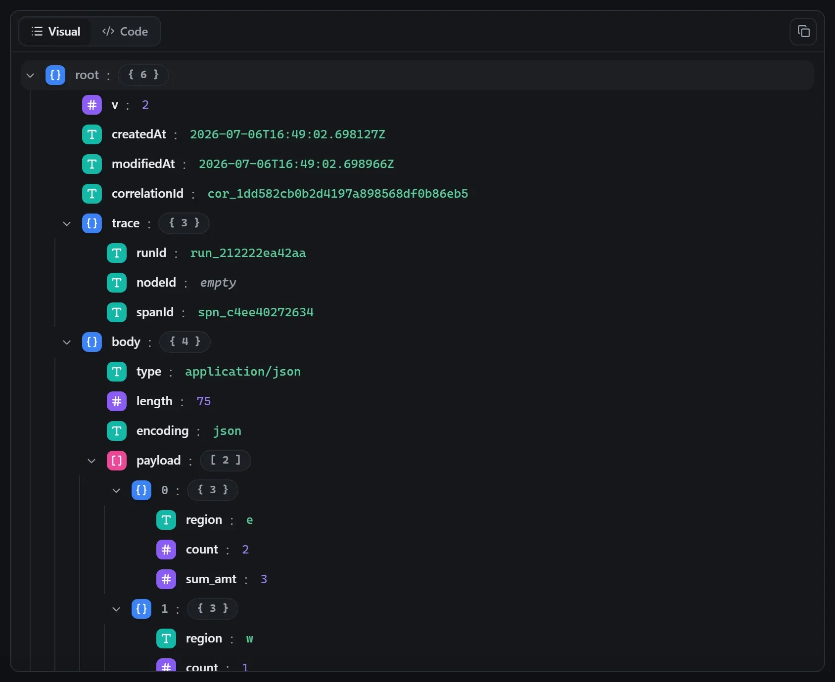Copy JSON with the copy icon
This screenshot has width=835, height=682.
(803, 32)
